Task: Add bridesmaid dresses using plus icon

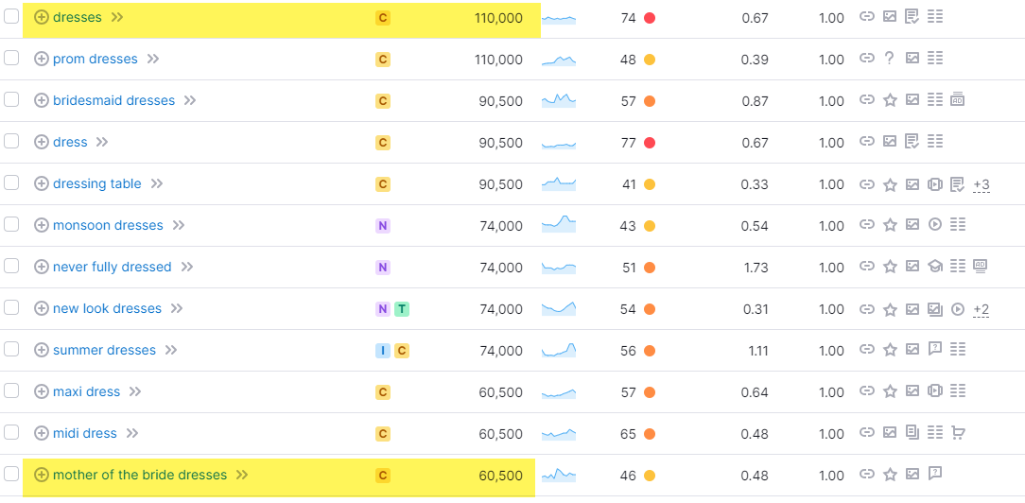Action: click(x=42, y=100)
